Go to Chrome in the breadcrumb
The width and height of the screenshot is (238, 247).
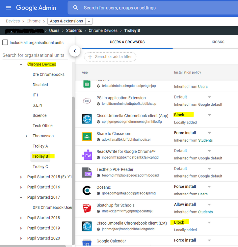[34, 21]
